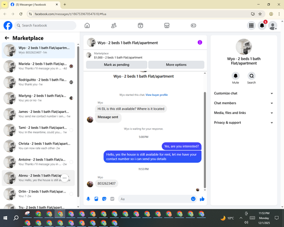Open the Orlin conversation
This screenshot has height=227, width=284.
click(39, 194)
